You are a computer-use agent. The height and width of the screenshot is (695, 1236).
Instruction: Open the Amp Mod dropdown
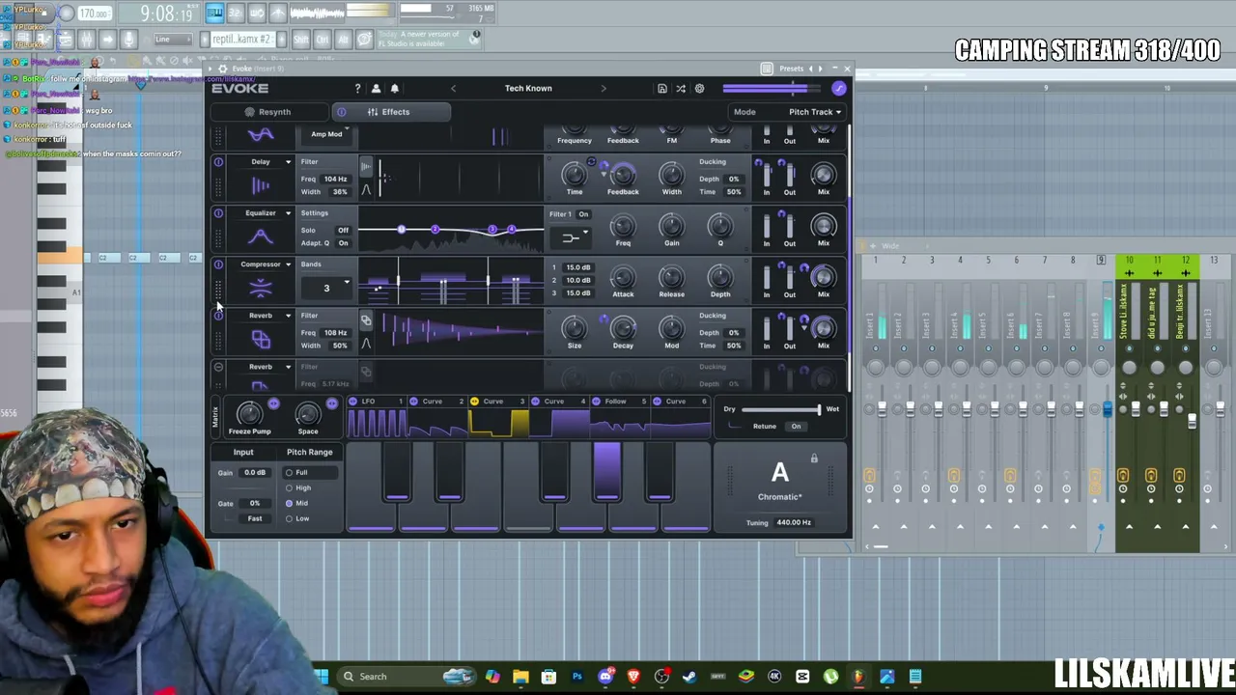coord(326,134)
